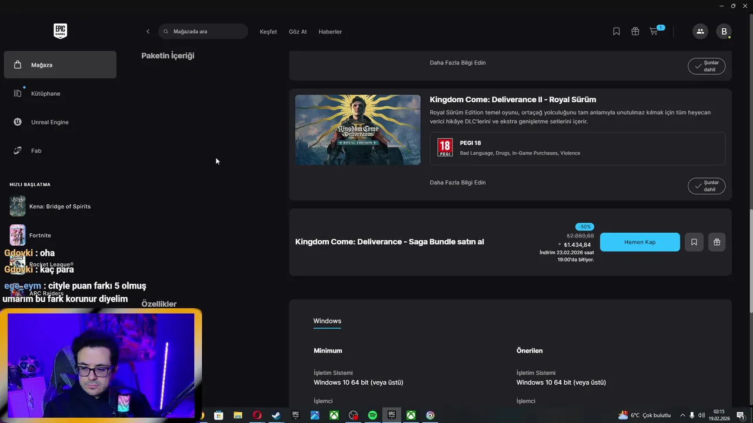Viewport: 753px width, 423px height.
Task: Launch Kena: Bridge of Spirits
Action: click(59, 206)
